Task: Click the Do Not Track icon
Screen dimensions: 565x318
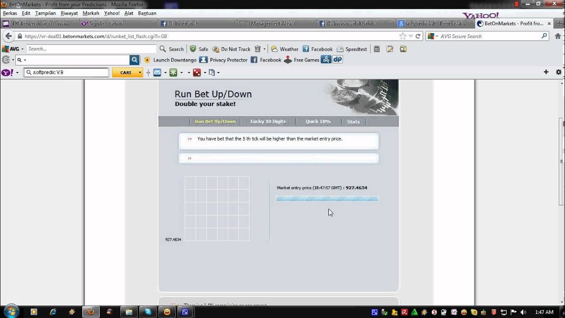Action: coord(215,49)
